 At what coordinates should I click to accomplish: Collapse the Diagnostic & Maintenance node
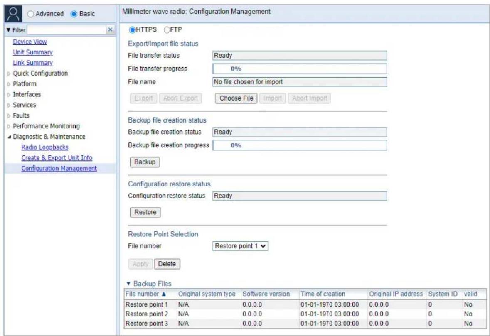9,137
